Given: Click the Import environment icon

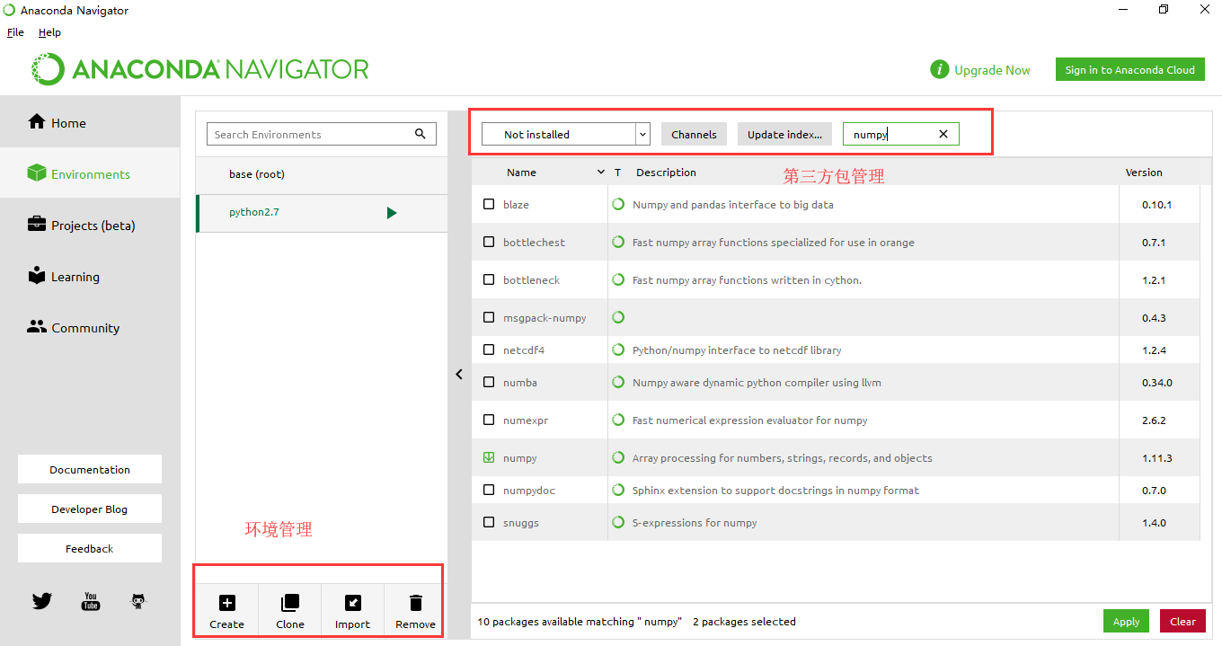Looking at the screenshot, I should [353, 603].
